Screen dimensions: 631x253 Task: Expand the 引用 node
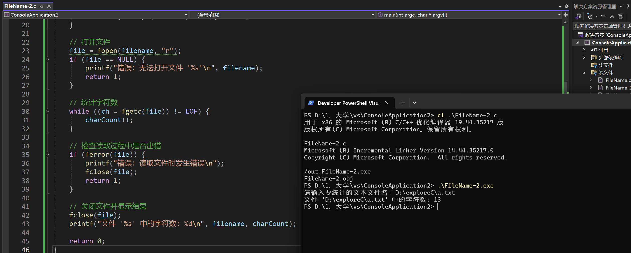pyautogui.click(x=584, y=50)
